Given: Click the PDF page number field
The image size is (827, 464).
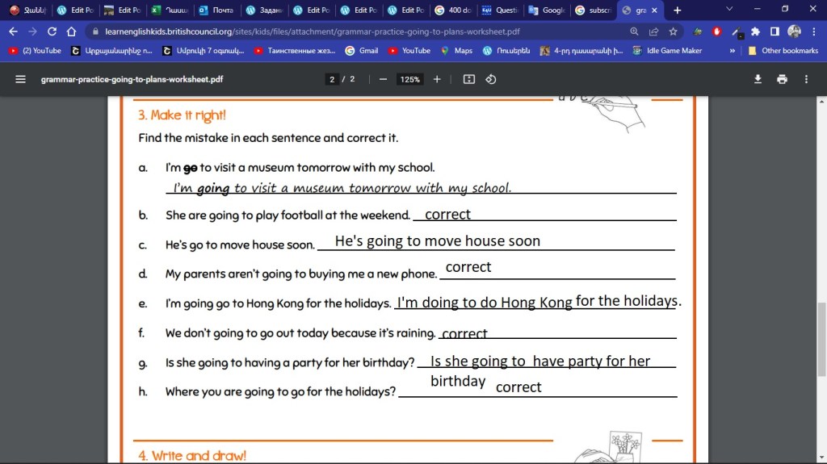Looking at the screenshot, I should point(332,79).
